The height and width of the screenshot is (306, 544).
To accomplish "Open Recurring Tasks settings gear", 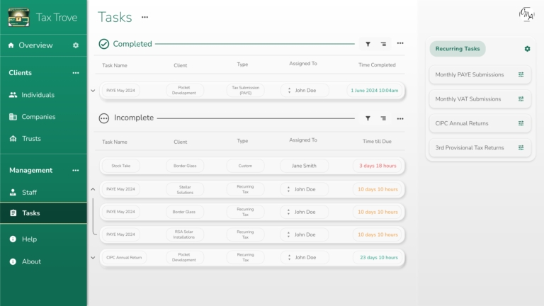I will 527,49.
